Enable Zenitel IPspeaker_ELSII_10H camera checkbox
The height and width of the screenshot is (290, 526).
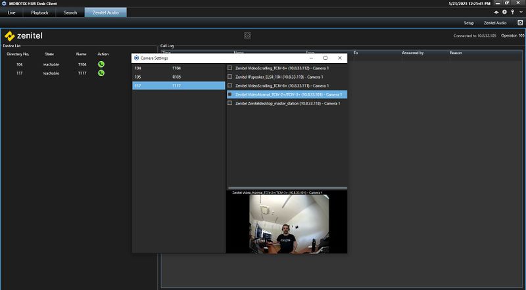[229, 77]
